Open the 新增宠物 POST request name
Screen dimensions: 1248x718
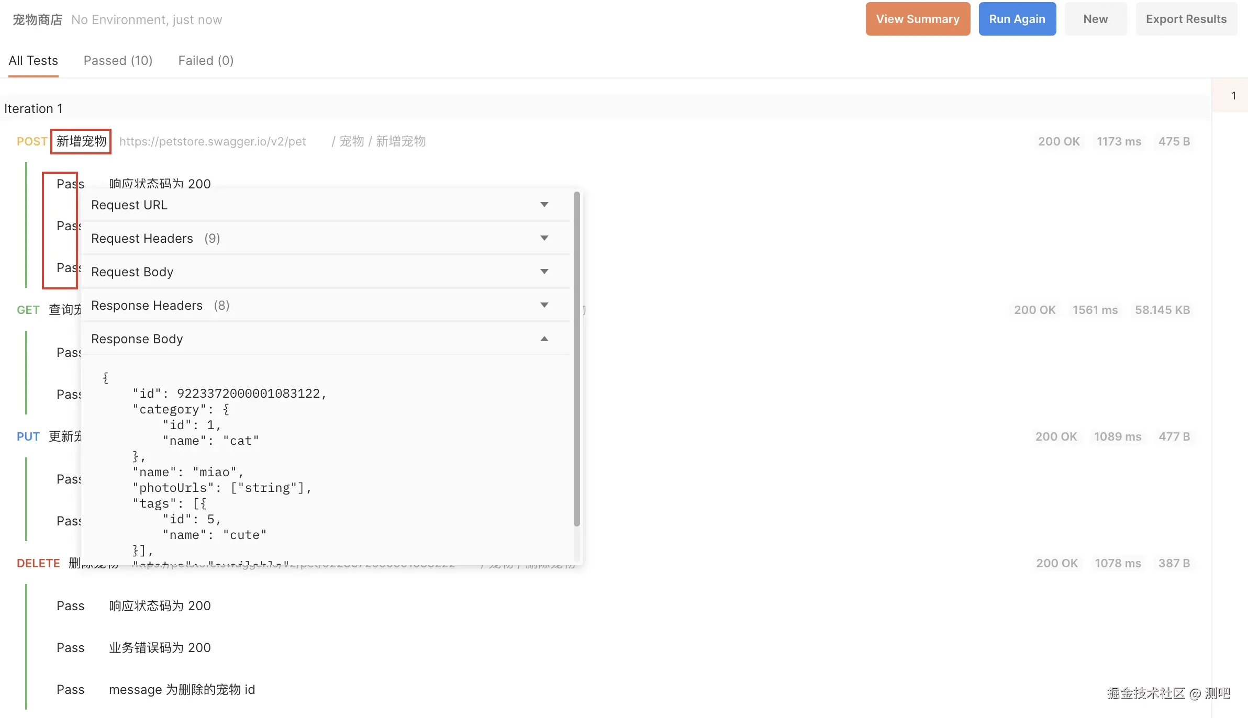tap(81, 141)
